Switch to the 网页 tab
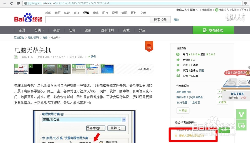Viewport: 250px width, 143px height. click(57, 13)
